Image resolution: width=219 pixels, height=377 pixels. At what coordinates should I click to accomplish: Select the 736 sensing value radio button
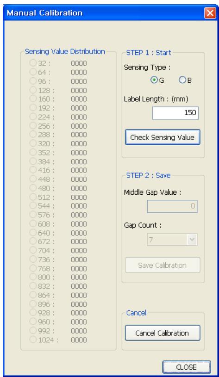33,259
